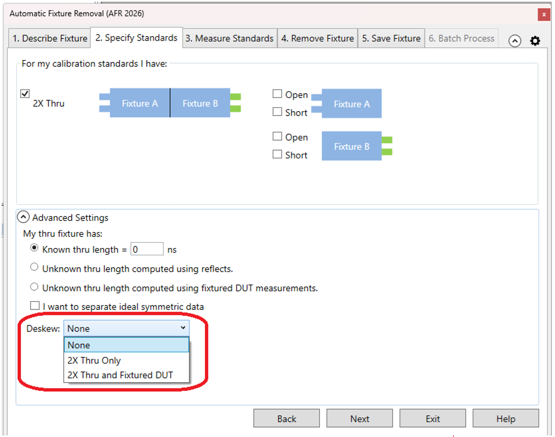
Task: Choose thru length using fixtured DUT measurements
Action: point(35,287)
